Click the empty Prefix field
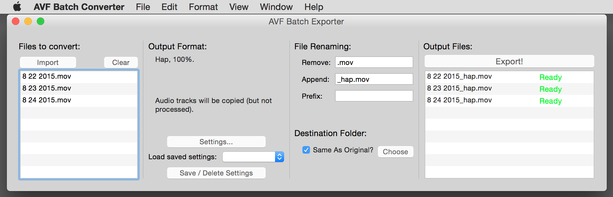The width and height of the screenshot is (613, 197). pos(374,96)
